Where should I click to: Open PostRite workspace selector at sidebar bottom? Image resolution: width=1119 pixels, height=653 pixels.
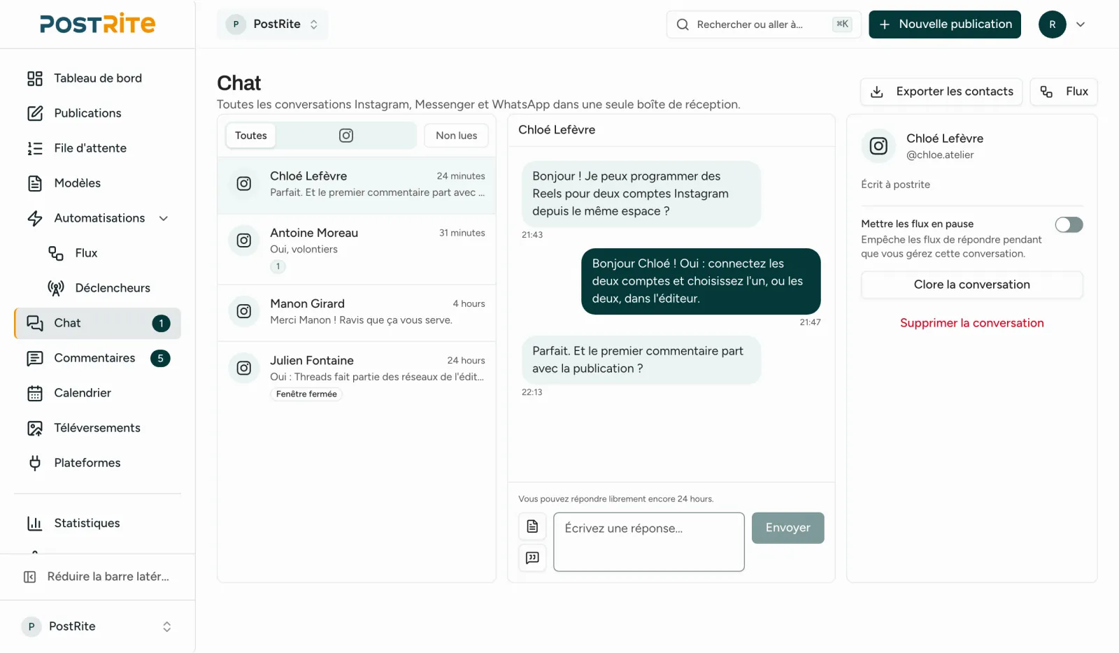[x=97, y=626]
